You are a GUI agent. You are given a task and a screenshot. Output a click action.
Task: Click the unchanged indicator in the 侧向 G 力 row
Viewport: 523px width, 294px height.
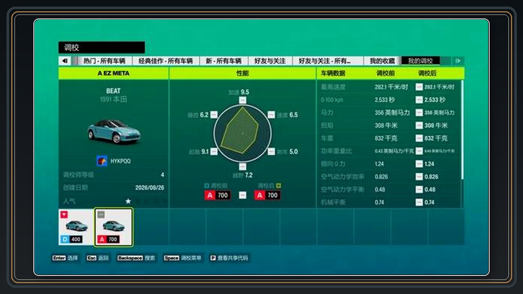419,164
